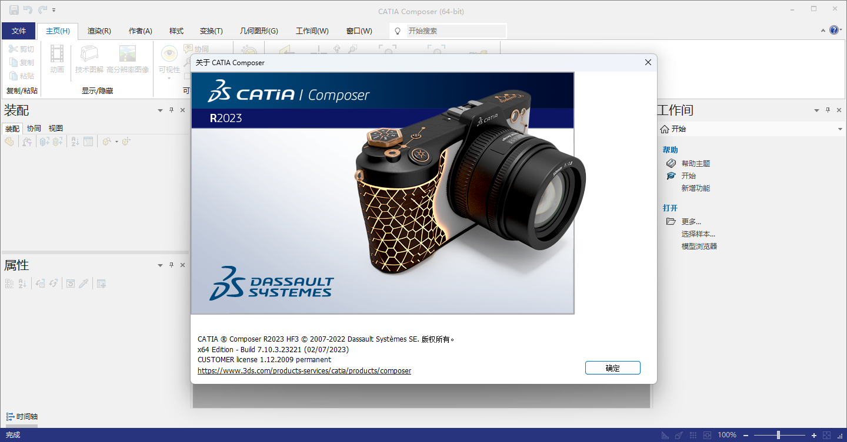Click the 开始搜索 search box
847x442 pixels.
pyautogui.click(x=456, y=31)
